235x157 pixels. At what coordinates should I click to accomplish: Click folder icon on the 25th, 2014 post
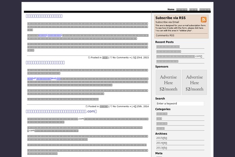tap(87, 106)
